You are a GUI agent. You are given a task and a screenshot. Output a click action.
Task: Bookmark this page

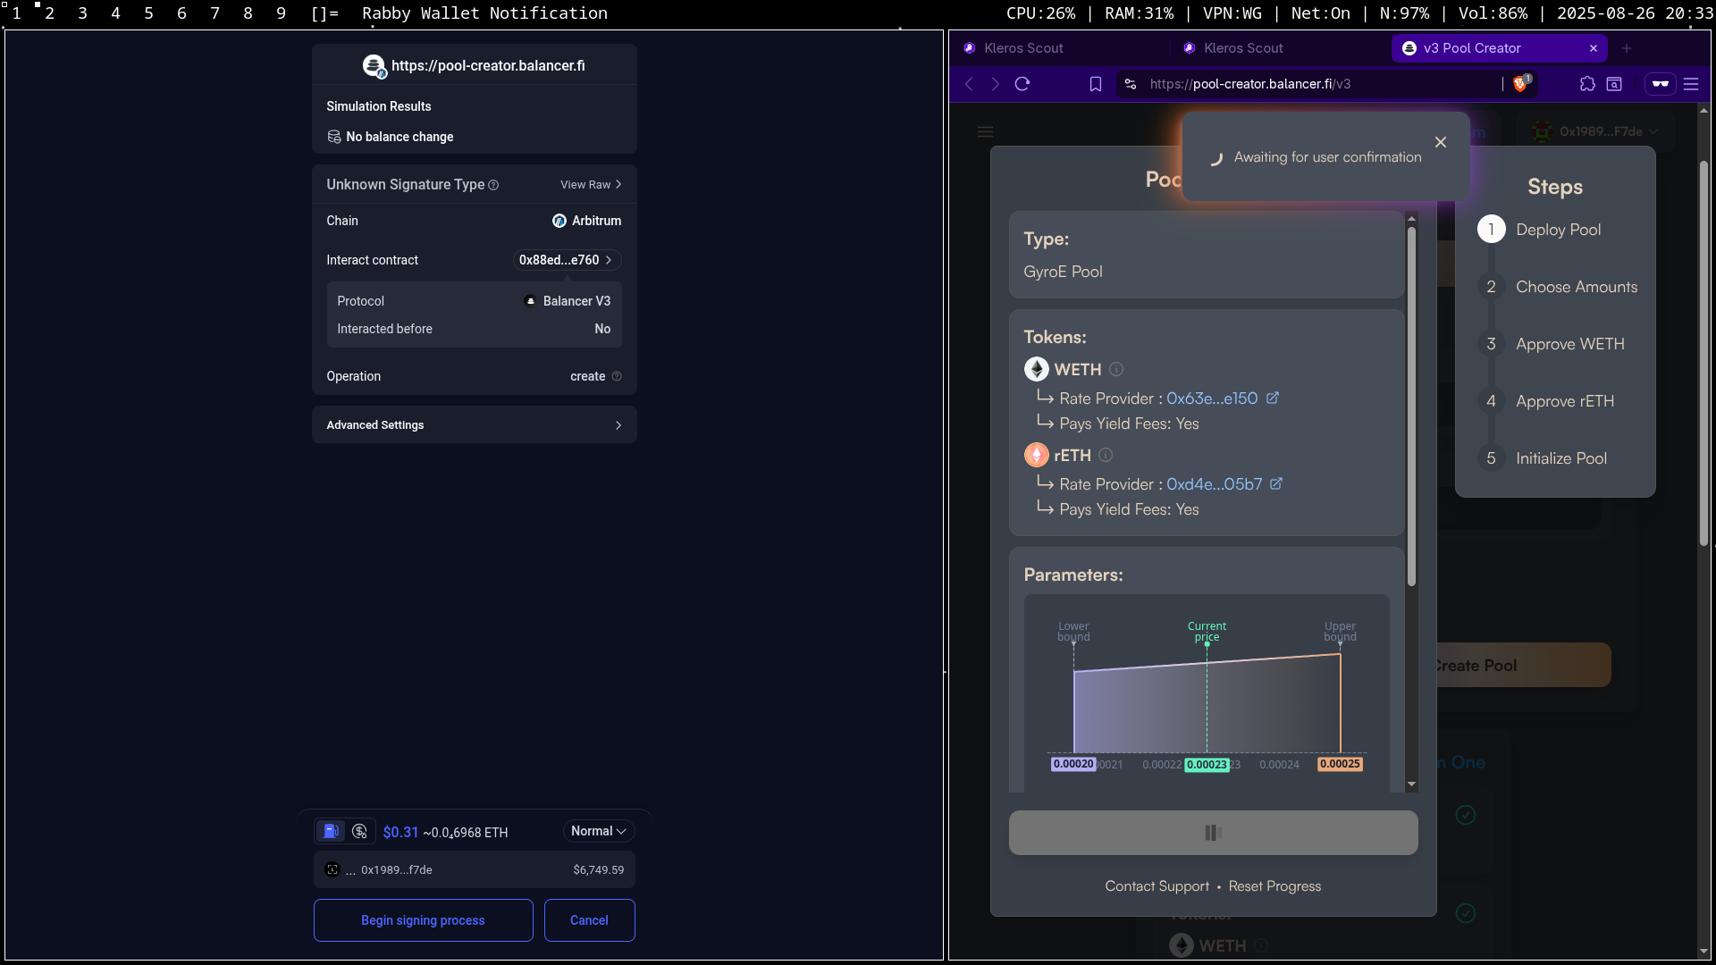[1096, 84]
